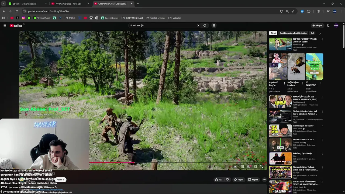The width and height of the screenshot is (345, 194).
Task: Open media controls icon in toolbar
Action: (x=328, y=11)
